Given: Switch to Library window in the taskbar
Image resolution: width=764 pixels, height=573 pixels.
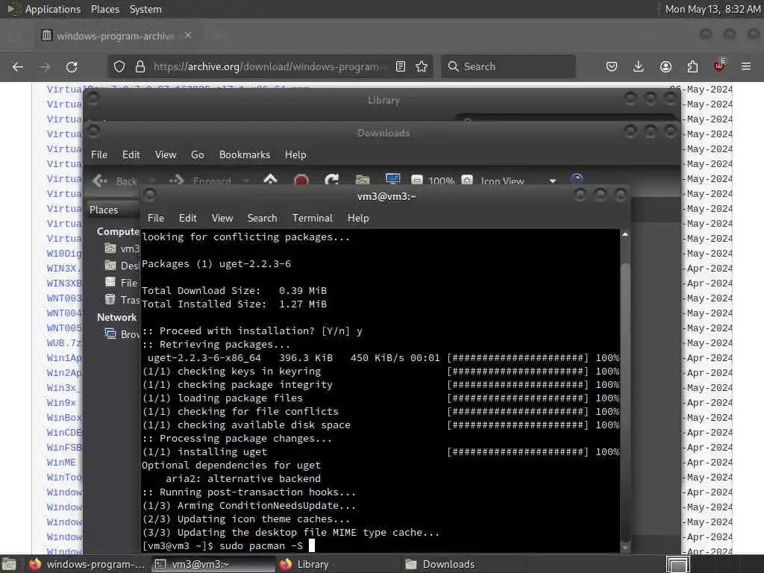Looking at the screenshot, I should tap(338, 564).
